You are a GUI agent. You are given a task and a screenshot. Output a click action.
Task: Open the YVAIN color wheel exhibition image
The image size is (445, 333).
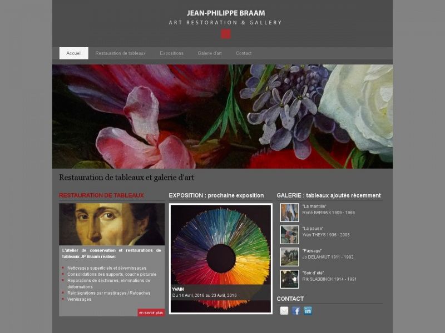click(220, 259)
